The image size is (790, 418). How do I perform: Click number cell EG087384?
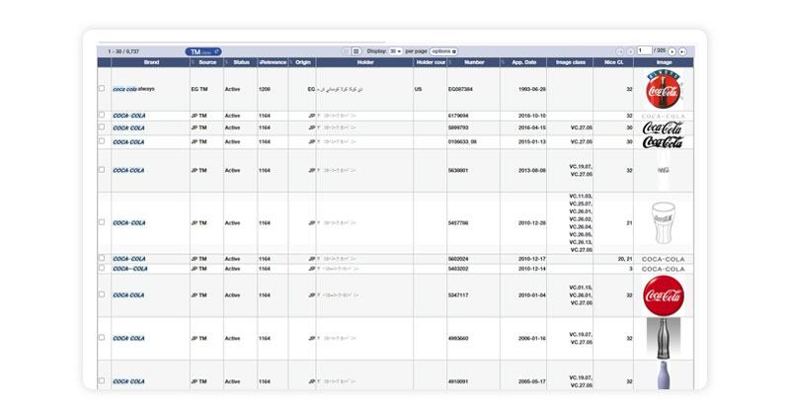(460, 89)
